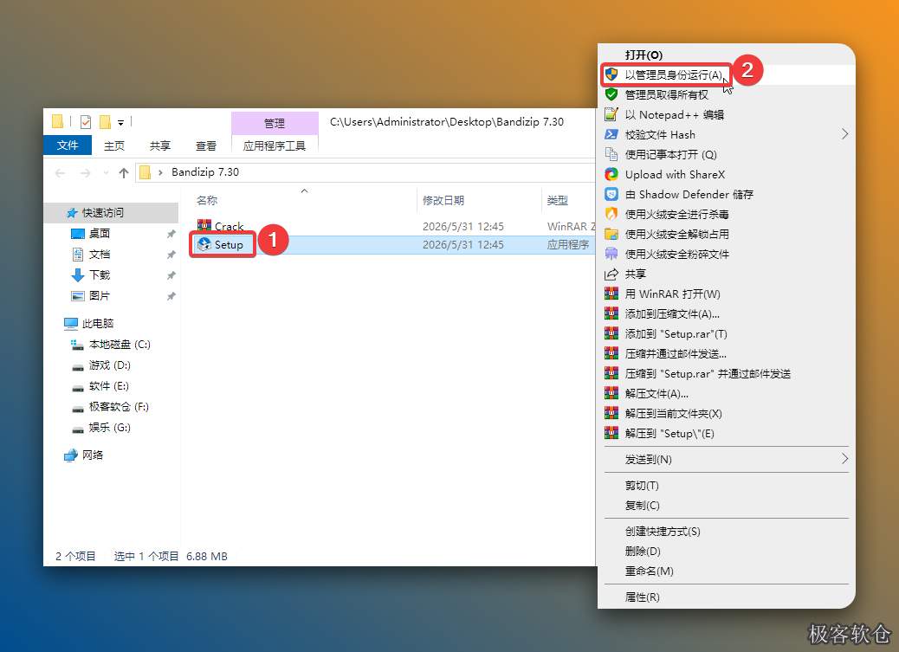Viewport: 899px width, 652px height.
Task: Choose 创建快捷方式(S) menu item
Action: (727, 531)
